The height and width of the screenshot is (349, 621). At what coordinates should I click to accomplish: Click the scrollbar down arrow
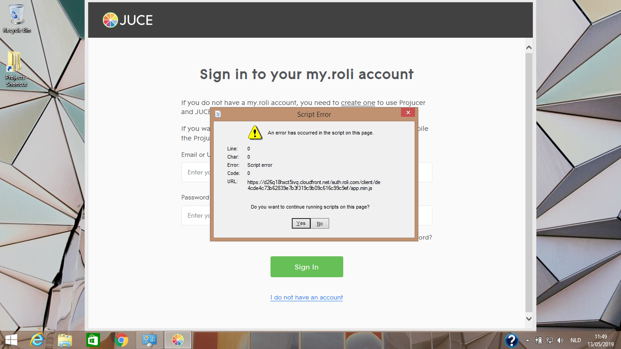[x=529, y=319]
